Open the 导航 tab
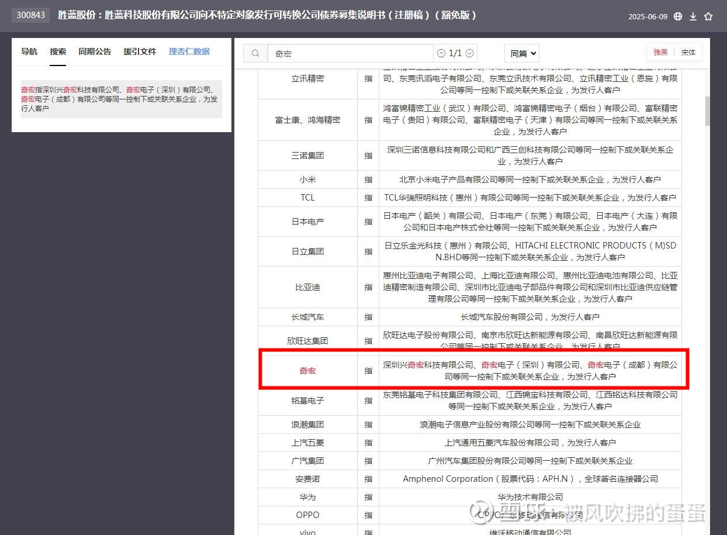This screenshot has width=727, height=535. point(29,51)
